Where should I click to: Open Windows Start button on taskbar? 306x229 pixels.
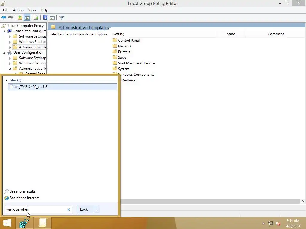pos(7,223)
